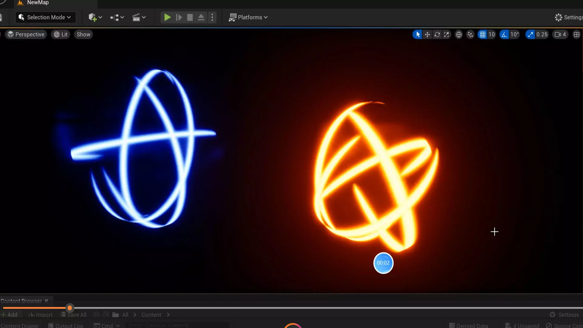Viewport: 583px width, 328px height.
Task: Toggle world/local coordinate system globe
Action: pos(459,35)
